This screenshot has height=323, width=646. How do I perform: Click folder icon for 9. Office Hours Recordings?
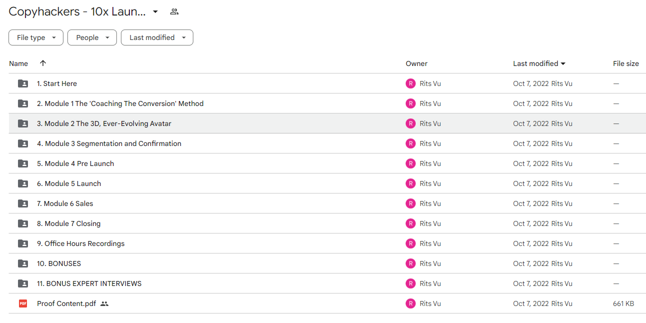tap(23, 243)
